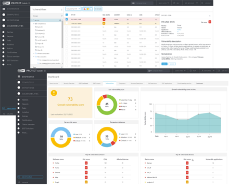
Task: Open Dashboard icon in the front window sidebar
Action: (19, 77)
